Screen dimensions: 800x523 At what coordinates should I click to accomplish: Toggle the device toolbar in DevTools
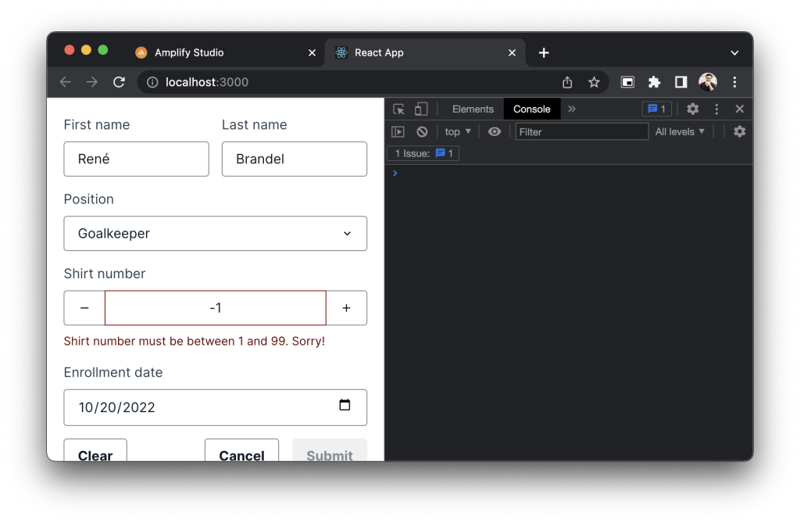pyautogui.click(x=420, y=109)
